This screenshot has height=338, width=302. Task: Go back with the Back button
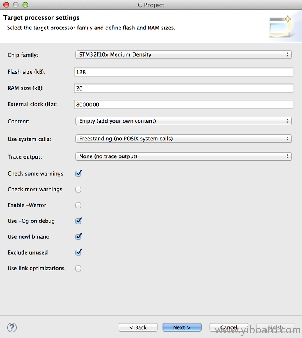click(x=138, y=327)
